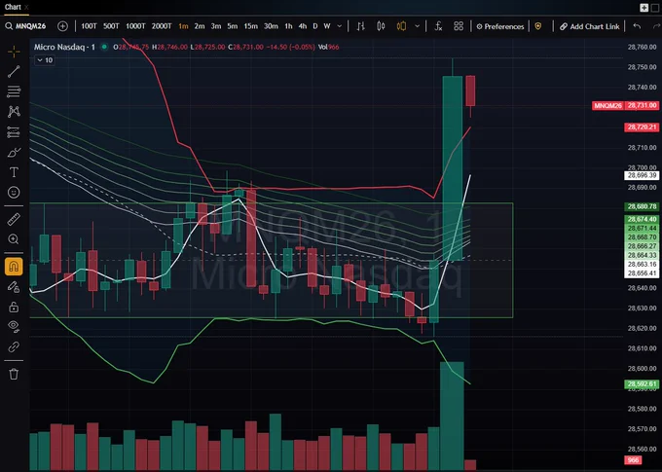Select the 4h timeframe
662x472 pixels.
(x=303, y=26)
